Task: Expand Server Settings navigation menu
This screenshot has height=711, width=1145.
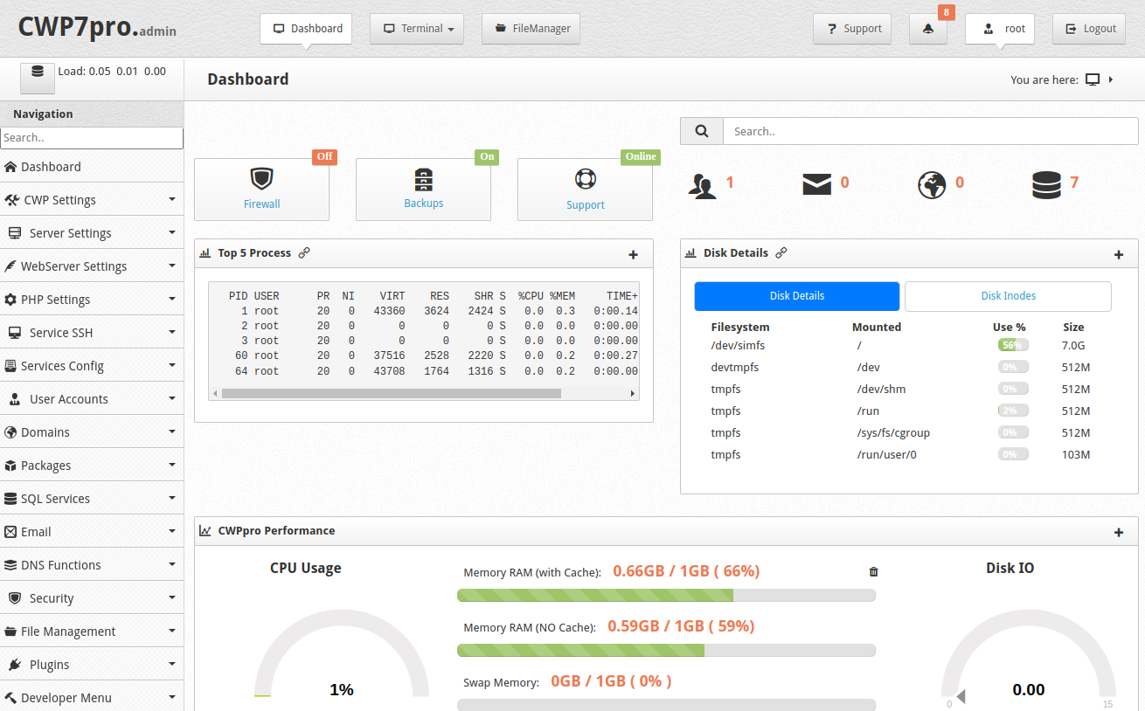Action: (x=92, y=233)
